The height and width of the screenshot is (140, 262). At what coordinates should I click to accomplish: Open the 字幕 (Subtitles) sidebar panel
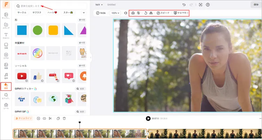pos(6,46)
